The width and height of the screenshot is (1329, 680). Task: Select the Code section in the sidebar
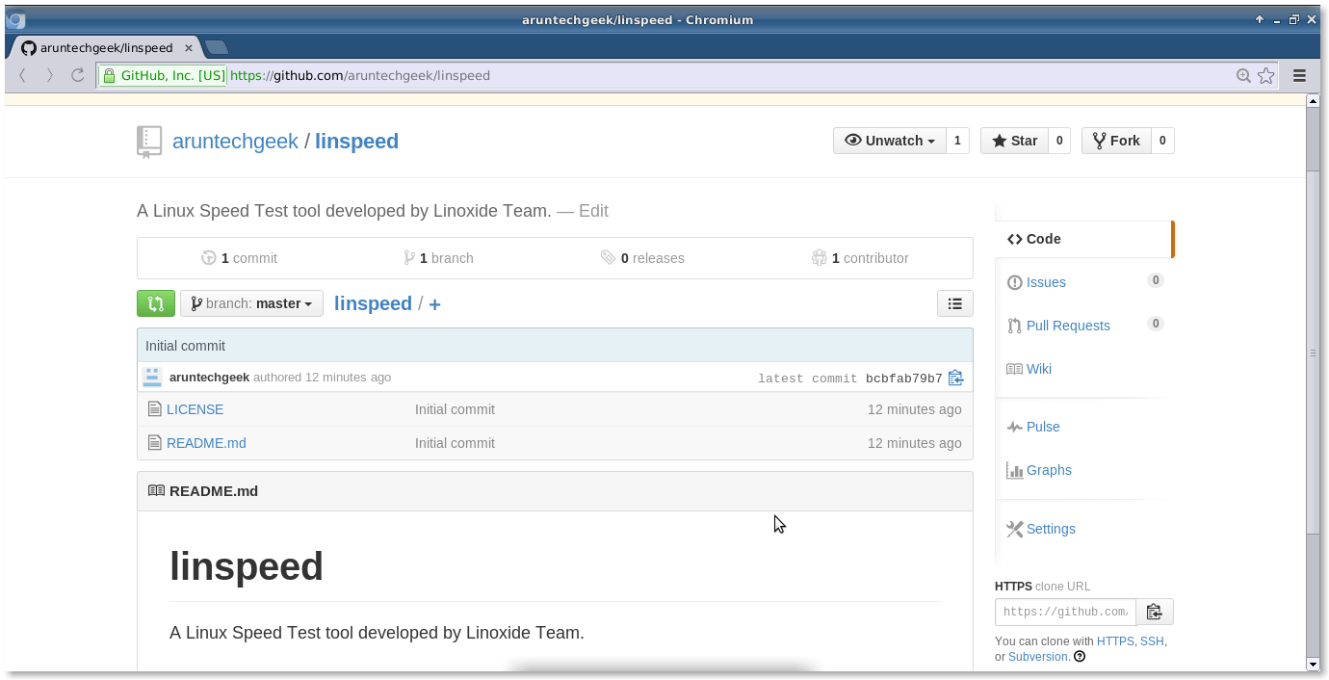click(x=1044, y=238)
